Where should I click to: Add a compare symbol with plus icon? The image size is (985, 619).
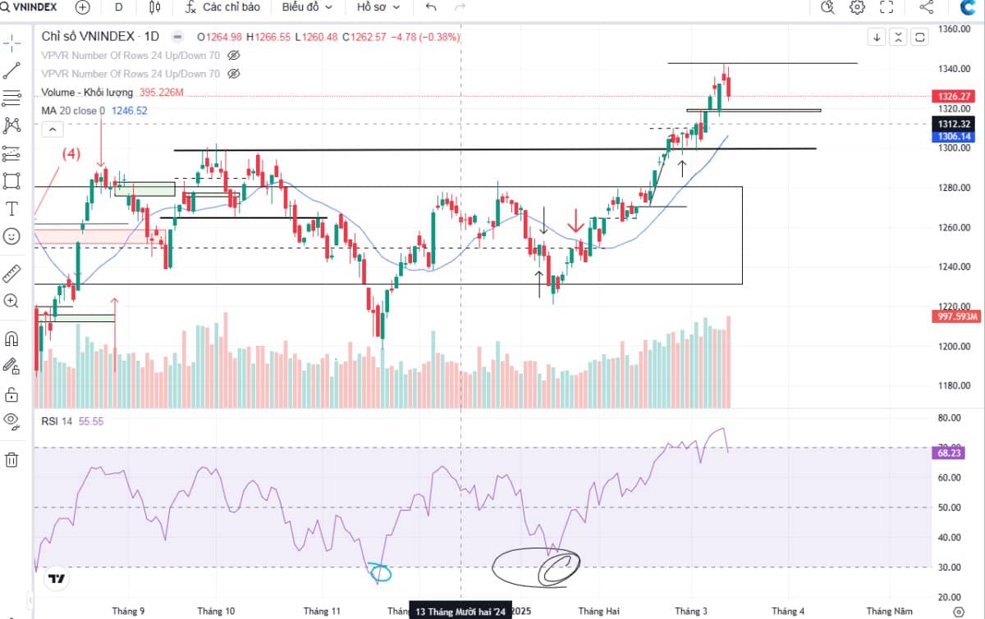pyautogui.click(x=82, y=7)
